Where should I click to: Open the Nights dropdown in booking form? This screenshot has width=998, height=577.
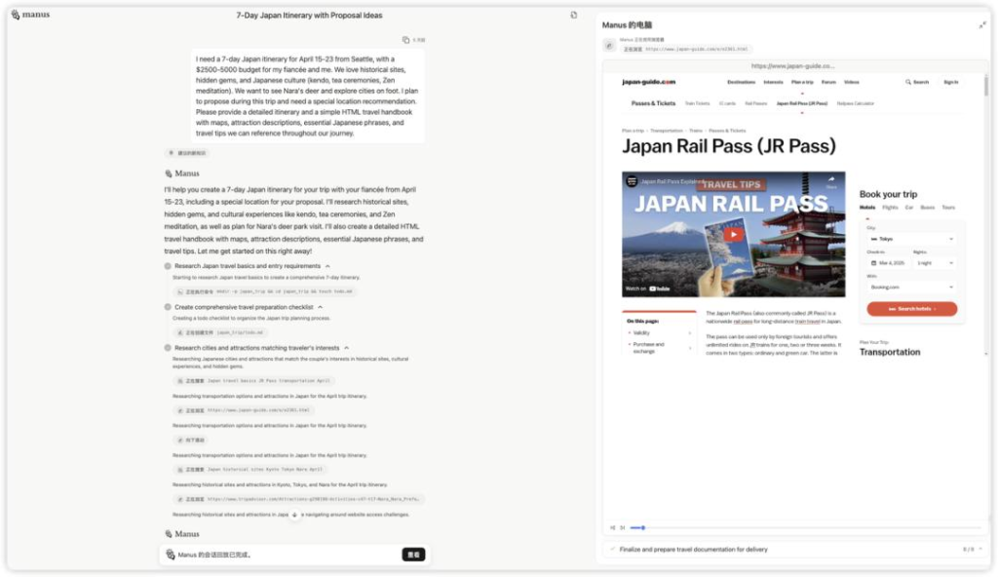[x=934, y=263]
